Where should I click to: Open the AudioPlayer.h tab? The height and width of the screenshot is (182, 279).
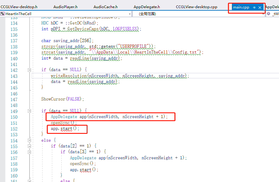click(65, 7)
